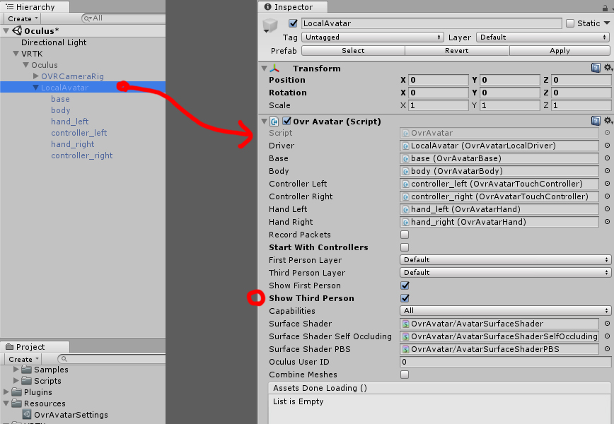Open the First Person Layer dropdown

coord(505,260)
